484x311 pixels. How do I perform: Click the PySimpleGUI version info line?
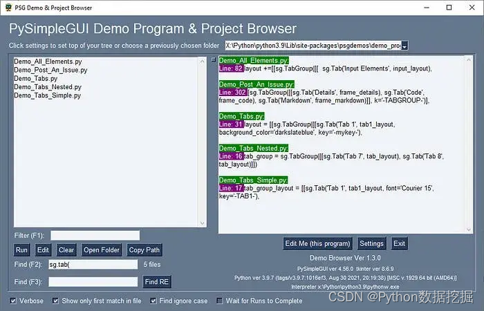point(345,269)
